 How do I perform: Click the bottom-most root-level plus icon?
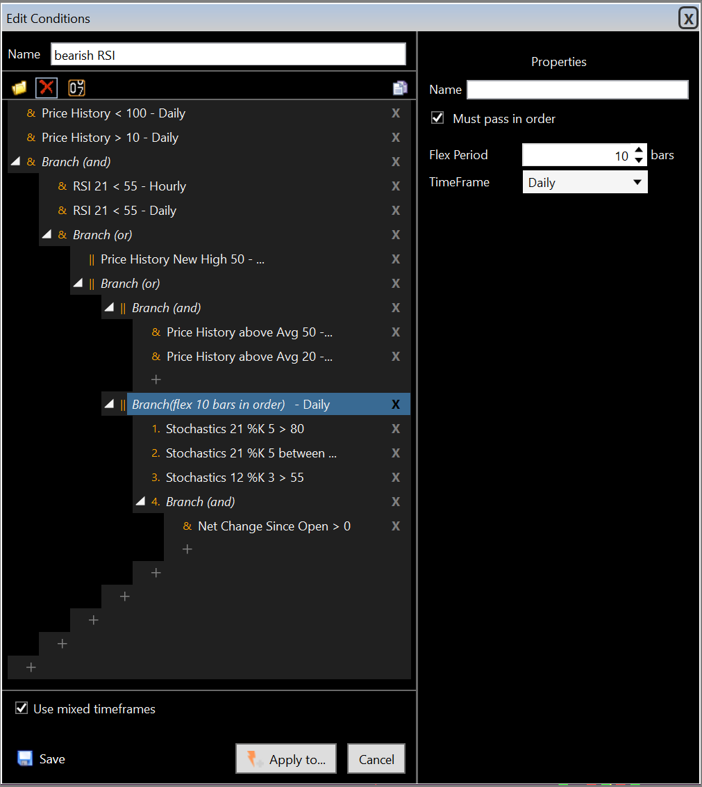coord(31,667)
